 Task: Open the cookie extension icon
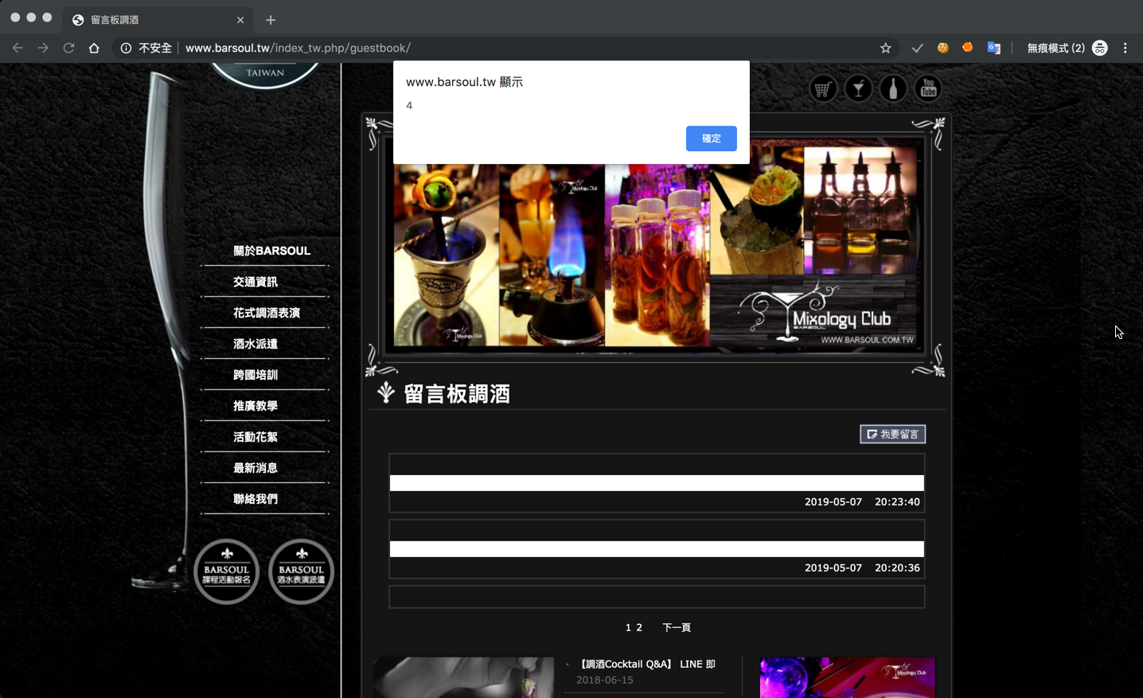pyautogui.click(x=942, y=48)
